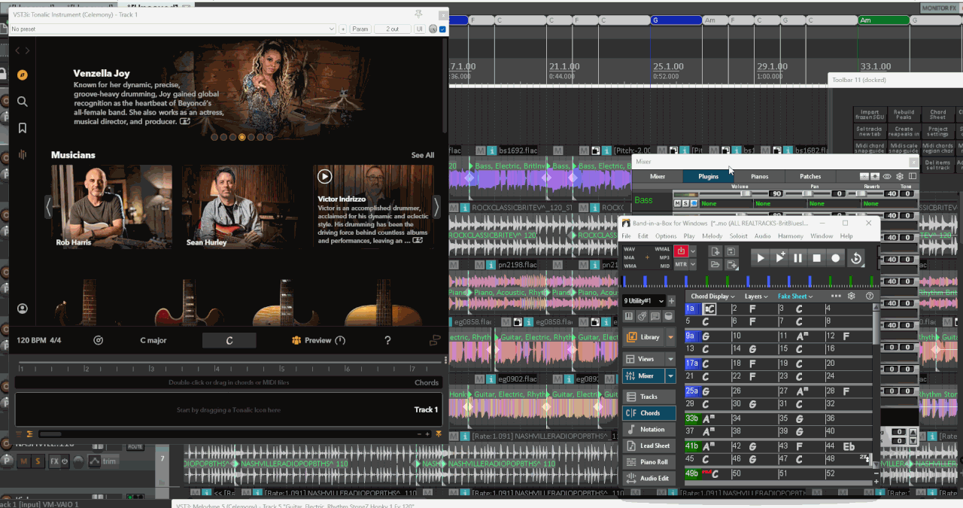This screenshot has height=508, width=963.
Task: Click the Band-in-a-Box open folder icon
Action: (x=715, y=265)
